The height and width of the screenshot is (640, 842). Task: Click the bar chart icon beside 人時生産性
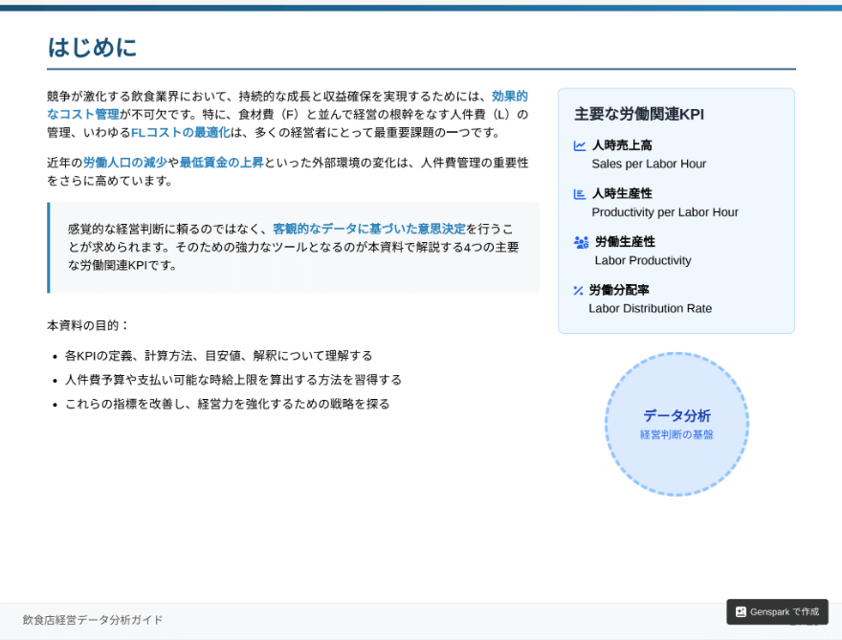pos(580,194)
